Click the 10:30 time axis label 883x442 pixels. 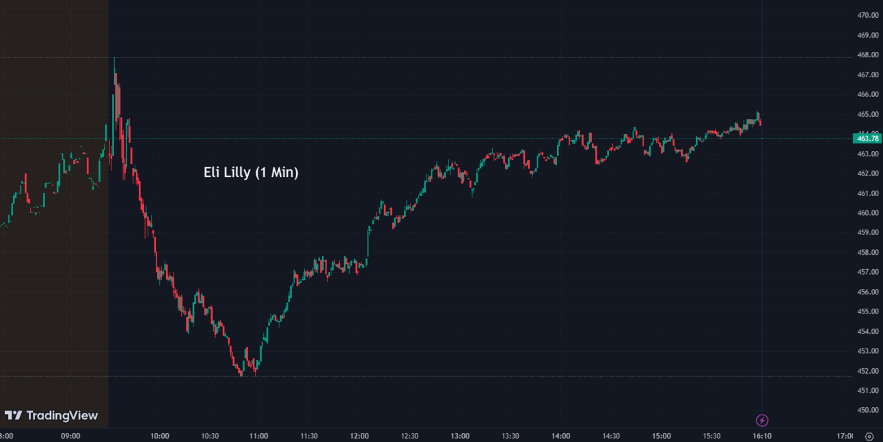tap(210, 436)
